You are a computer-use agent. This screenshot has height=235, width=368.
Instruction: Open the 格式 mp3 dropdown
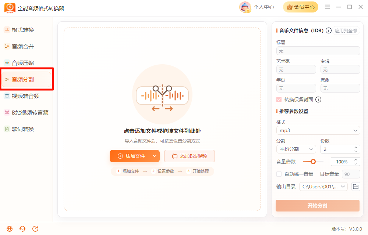[318, 130]
